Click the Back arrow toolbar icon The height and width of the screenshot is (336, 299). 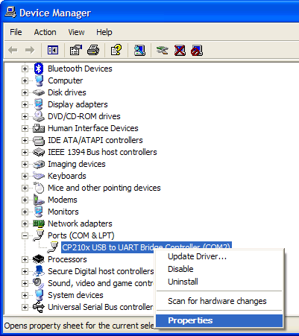(x=13, y=51)
